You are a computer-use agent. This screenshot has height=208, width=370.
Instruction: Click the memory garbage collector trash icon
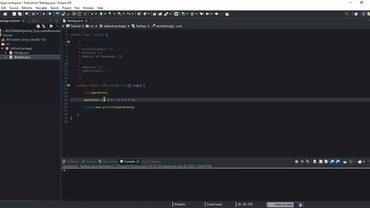pos(301,205)
